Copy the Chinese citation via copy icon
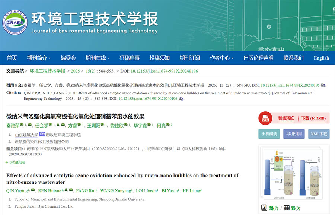This screenshot has width=335, height=215. (x=323, y=86)
